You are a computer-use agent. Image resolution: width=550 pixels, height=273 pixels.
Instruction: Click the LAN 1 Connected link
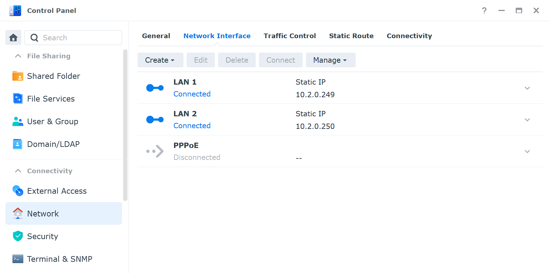[x=192, y=94]
